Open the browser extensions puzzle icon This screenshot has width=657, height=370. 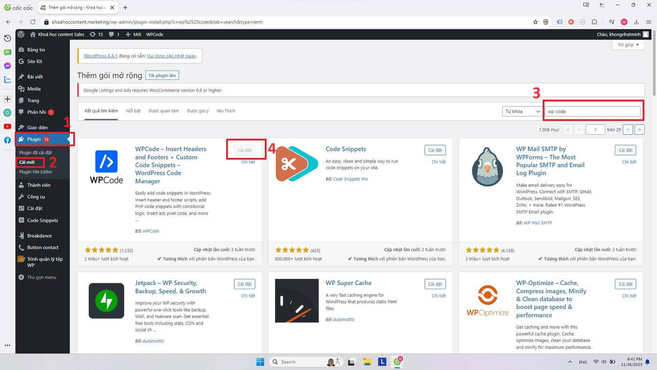click(595, 22)
